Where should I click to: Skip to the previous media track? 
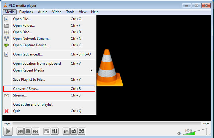[20, 131]
